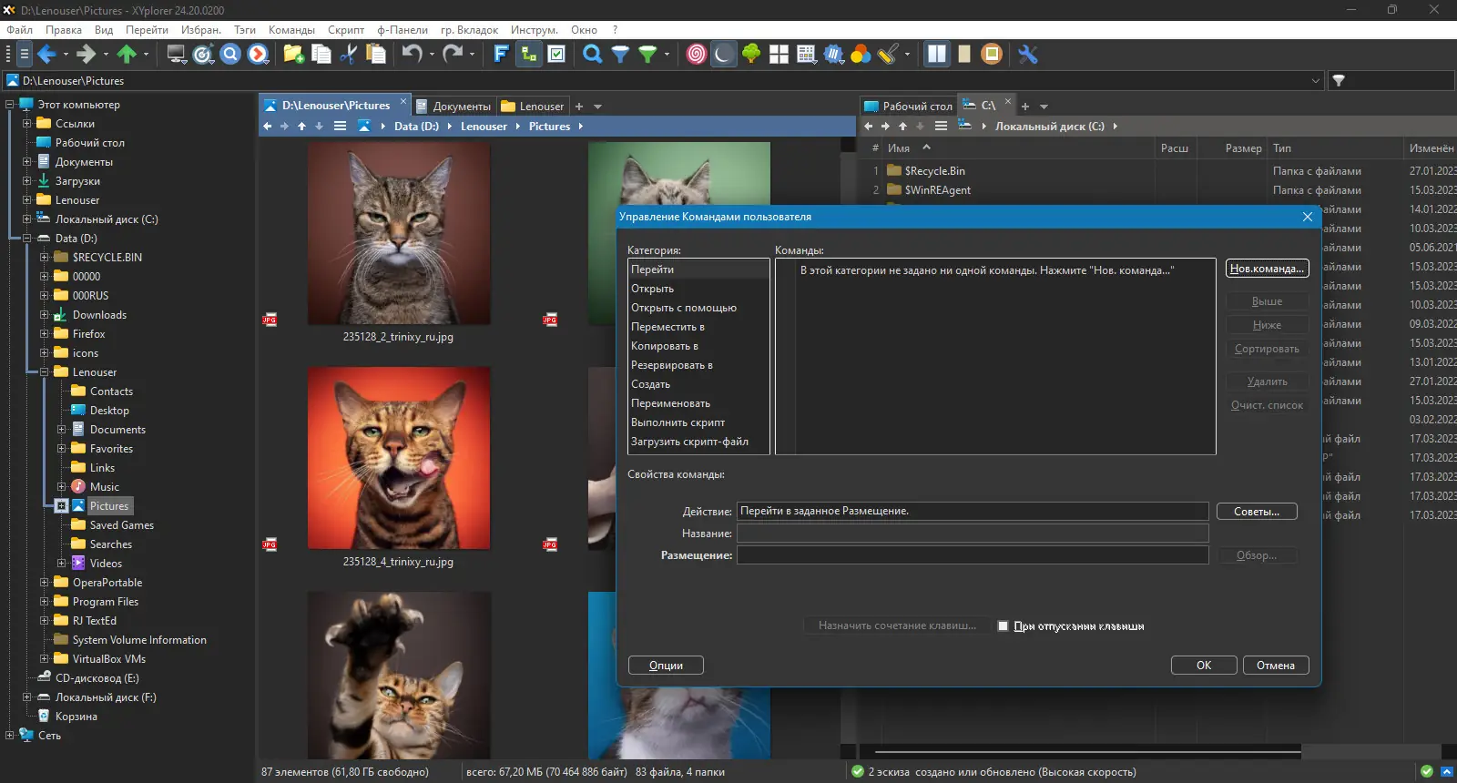
Task: Click the 'Нов.команда...' button
Action: coord(1267,269)
